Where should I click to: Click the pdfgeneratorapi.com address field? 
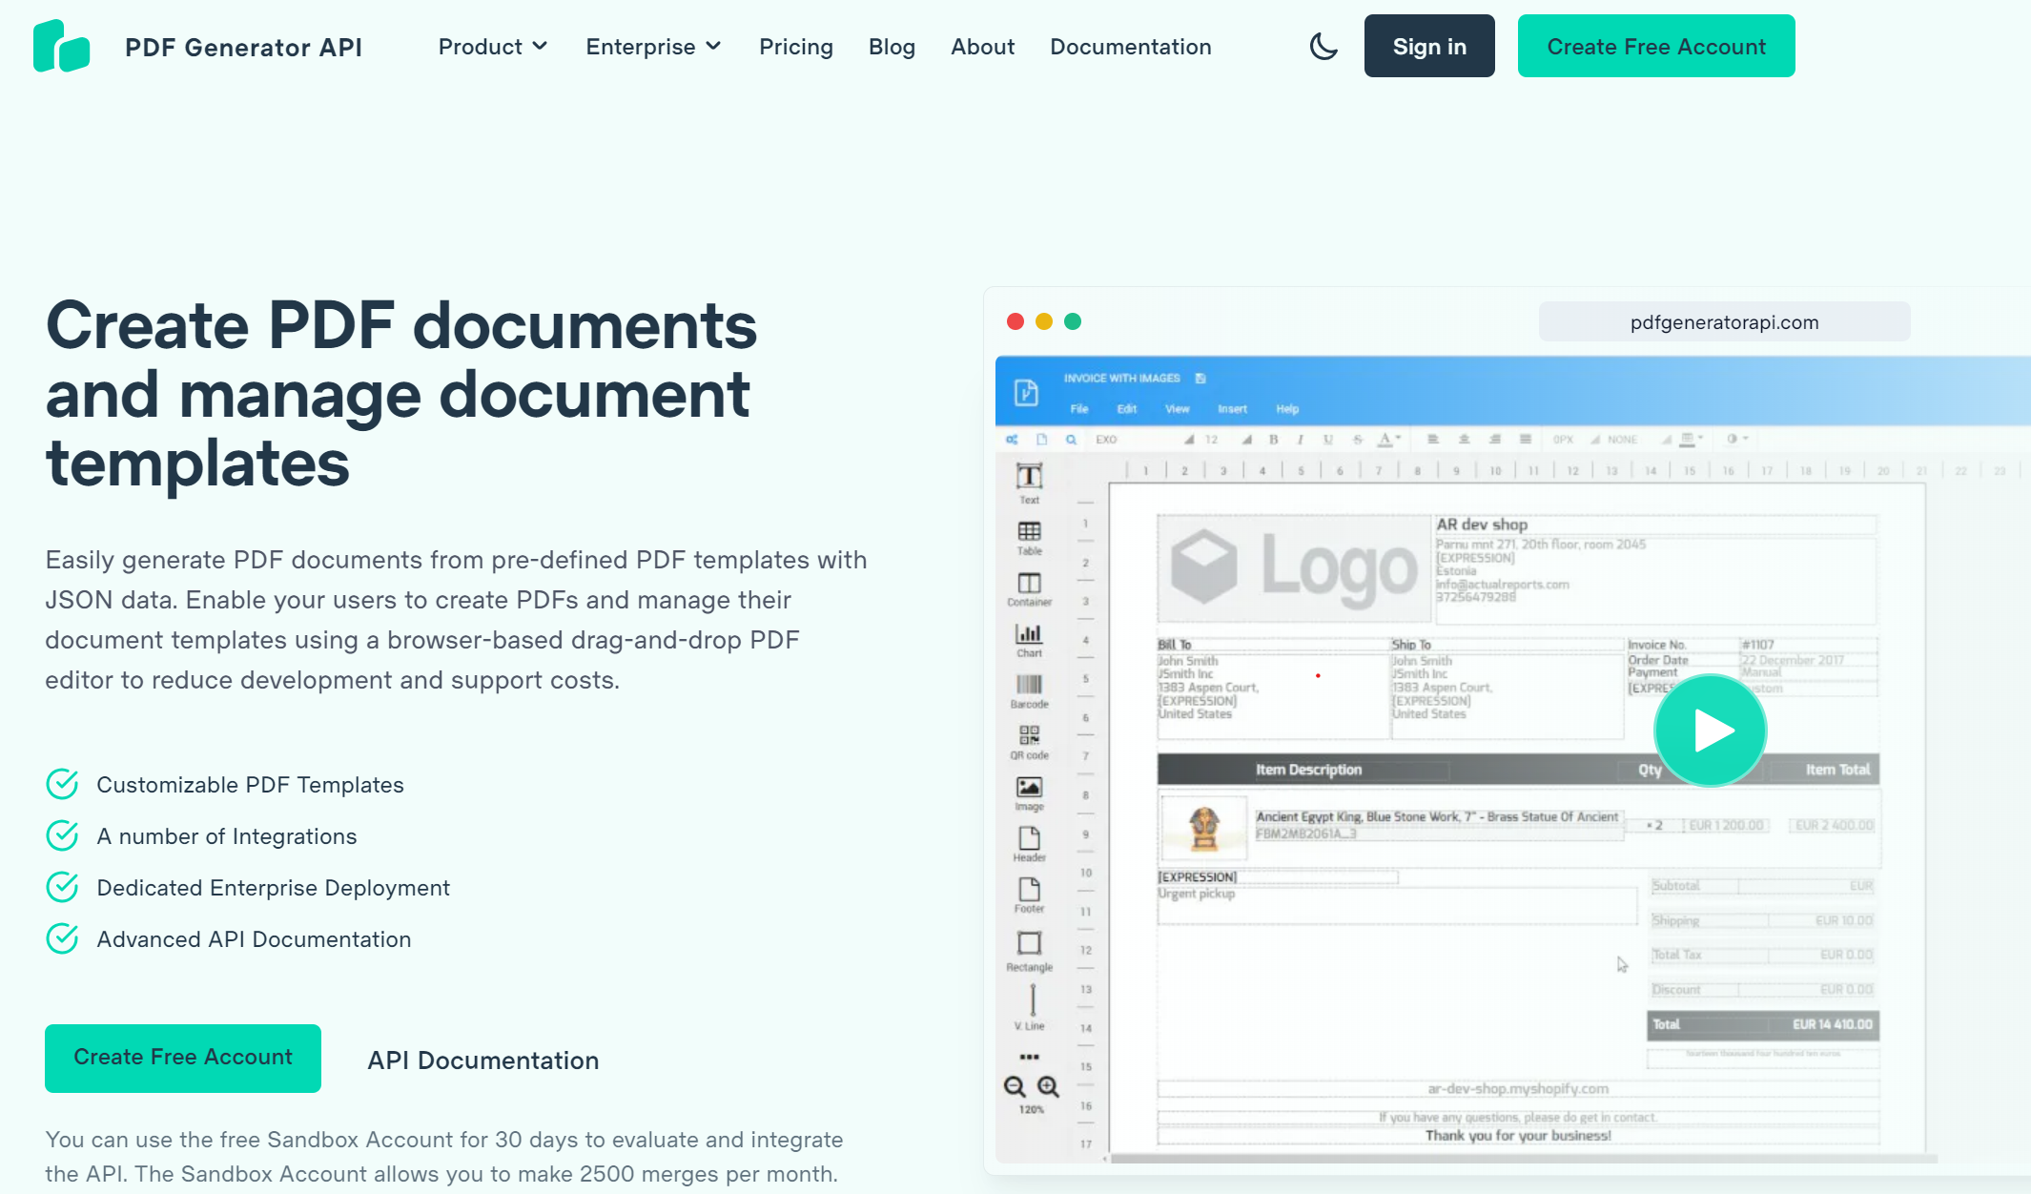pyautogui.click(x=1724, y=322)
